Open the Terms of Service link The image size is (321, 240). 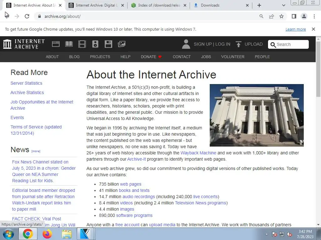coord(36,130)
